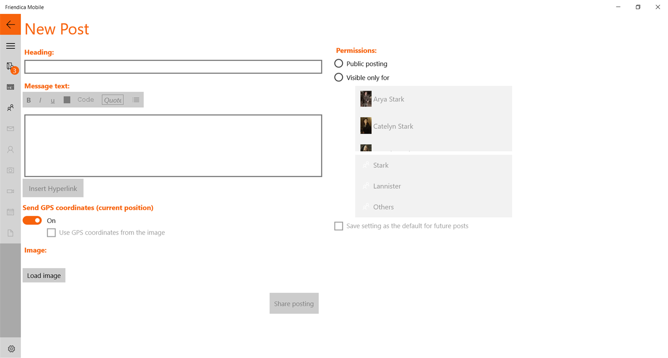668x358 pixels.
Task: Open the contacts sidebar icon
Action: pyautogui.click(x=10, y=108)
